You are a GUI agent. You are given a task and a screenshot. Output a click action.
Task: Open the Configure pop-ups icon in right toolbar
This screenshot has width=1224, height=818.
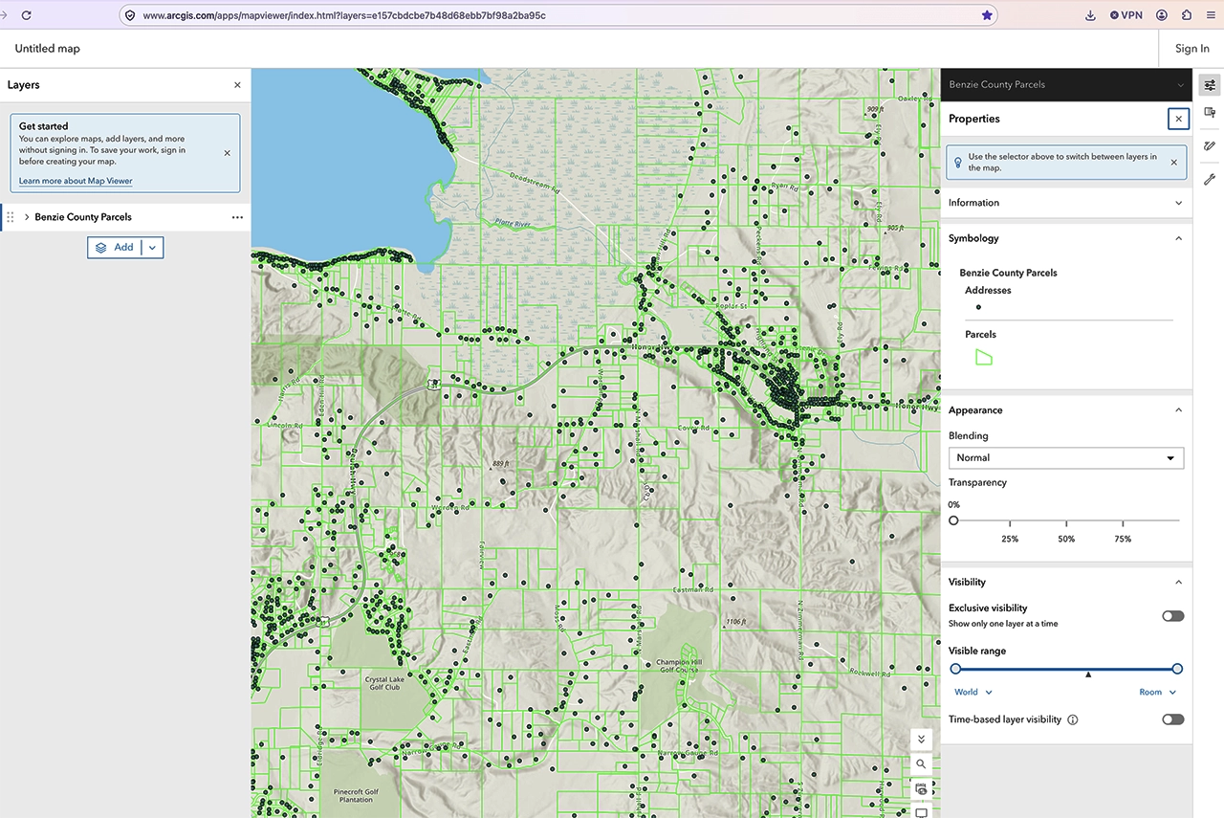1210,113
